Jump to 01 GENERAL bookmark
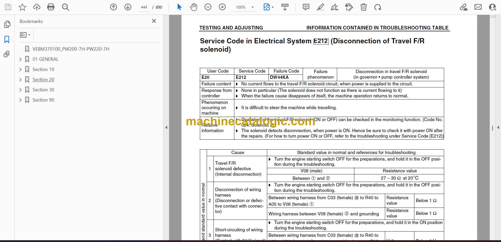The width and height of the screenshot is (501, 242). pos(45,59)
